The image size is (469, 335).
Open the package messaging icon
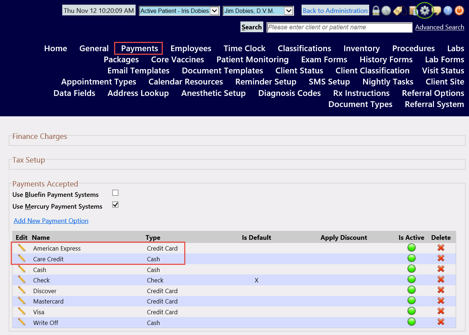click(412, 10)
